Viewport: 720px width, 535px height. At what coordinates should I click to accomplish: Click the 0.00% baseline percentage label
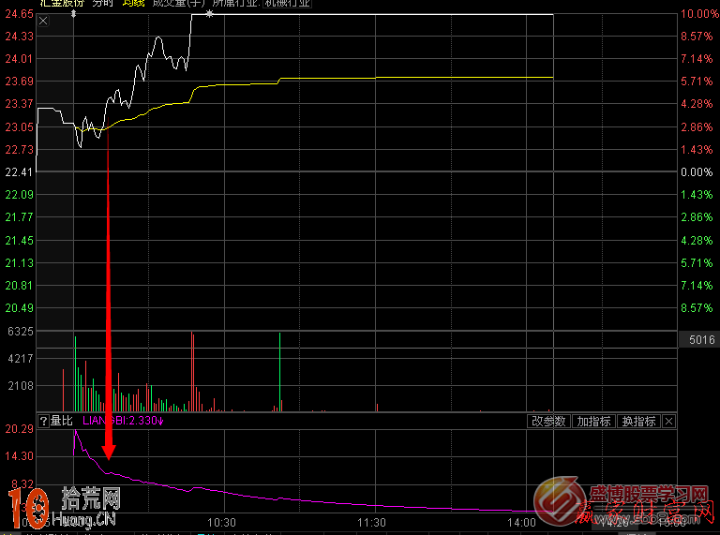[697, 172]
